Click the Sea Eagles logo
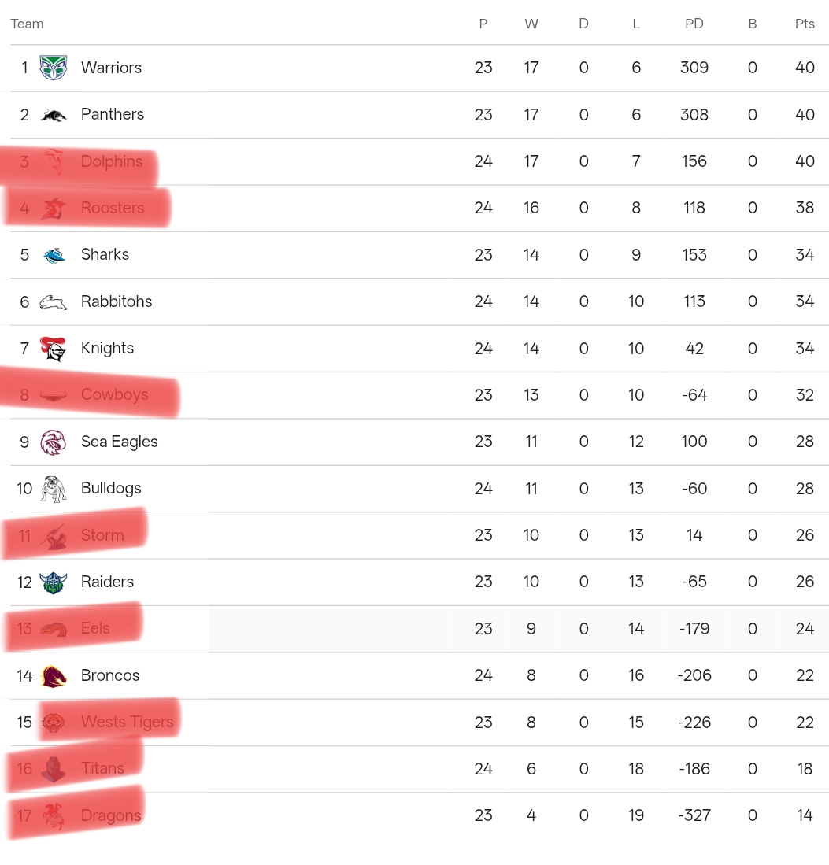 [x=54, y=442]
